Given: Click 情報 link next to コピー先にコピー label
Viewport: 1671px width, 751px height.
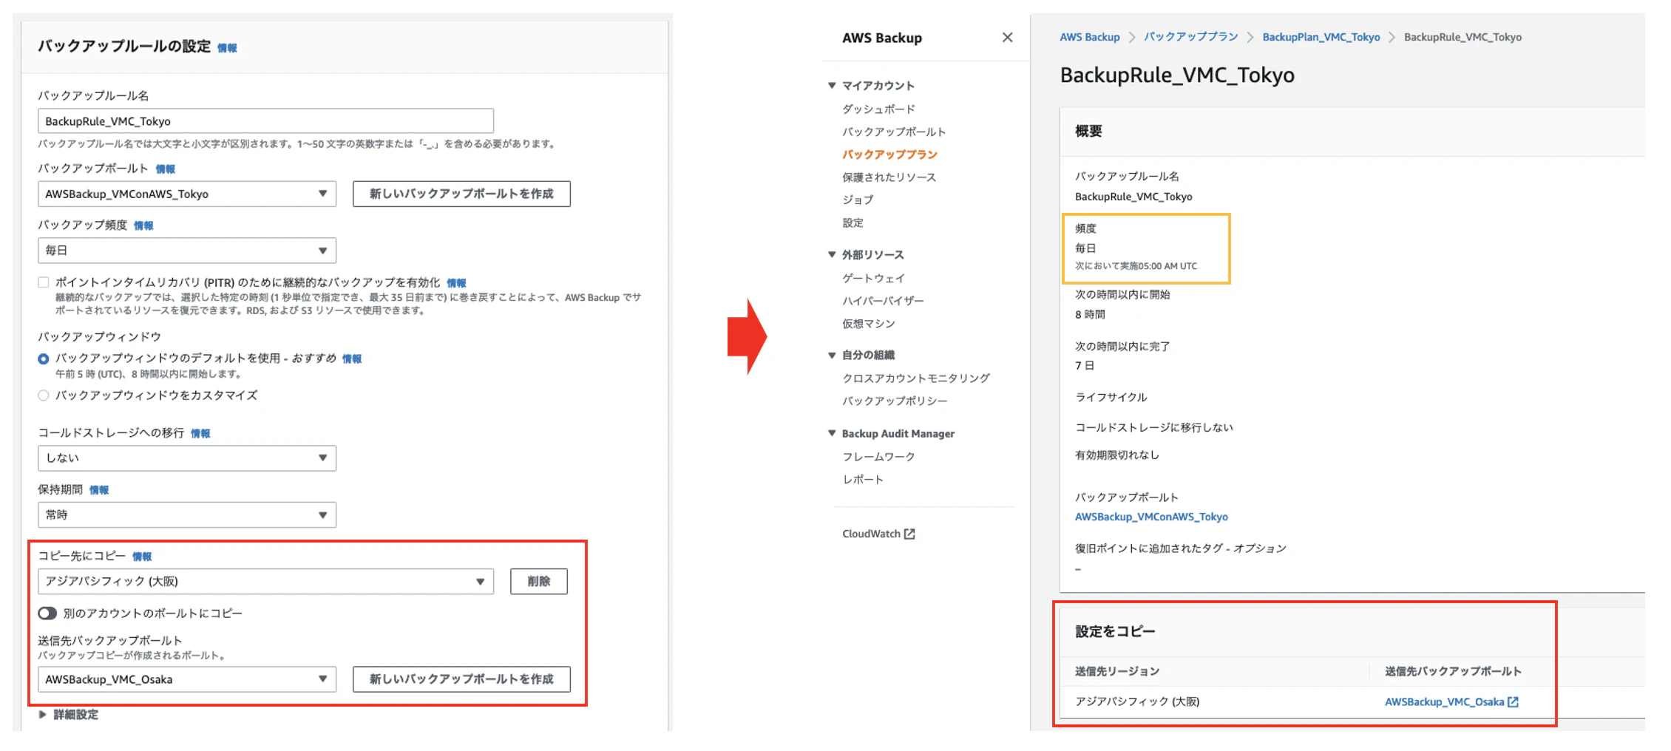Looking at the screenshot, I should point(142,557).
